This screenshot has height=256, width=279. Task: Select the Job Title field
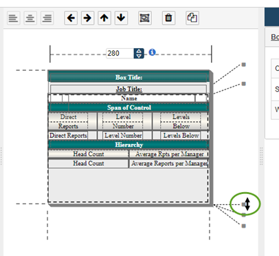129,89
